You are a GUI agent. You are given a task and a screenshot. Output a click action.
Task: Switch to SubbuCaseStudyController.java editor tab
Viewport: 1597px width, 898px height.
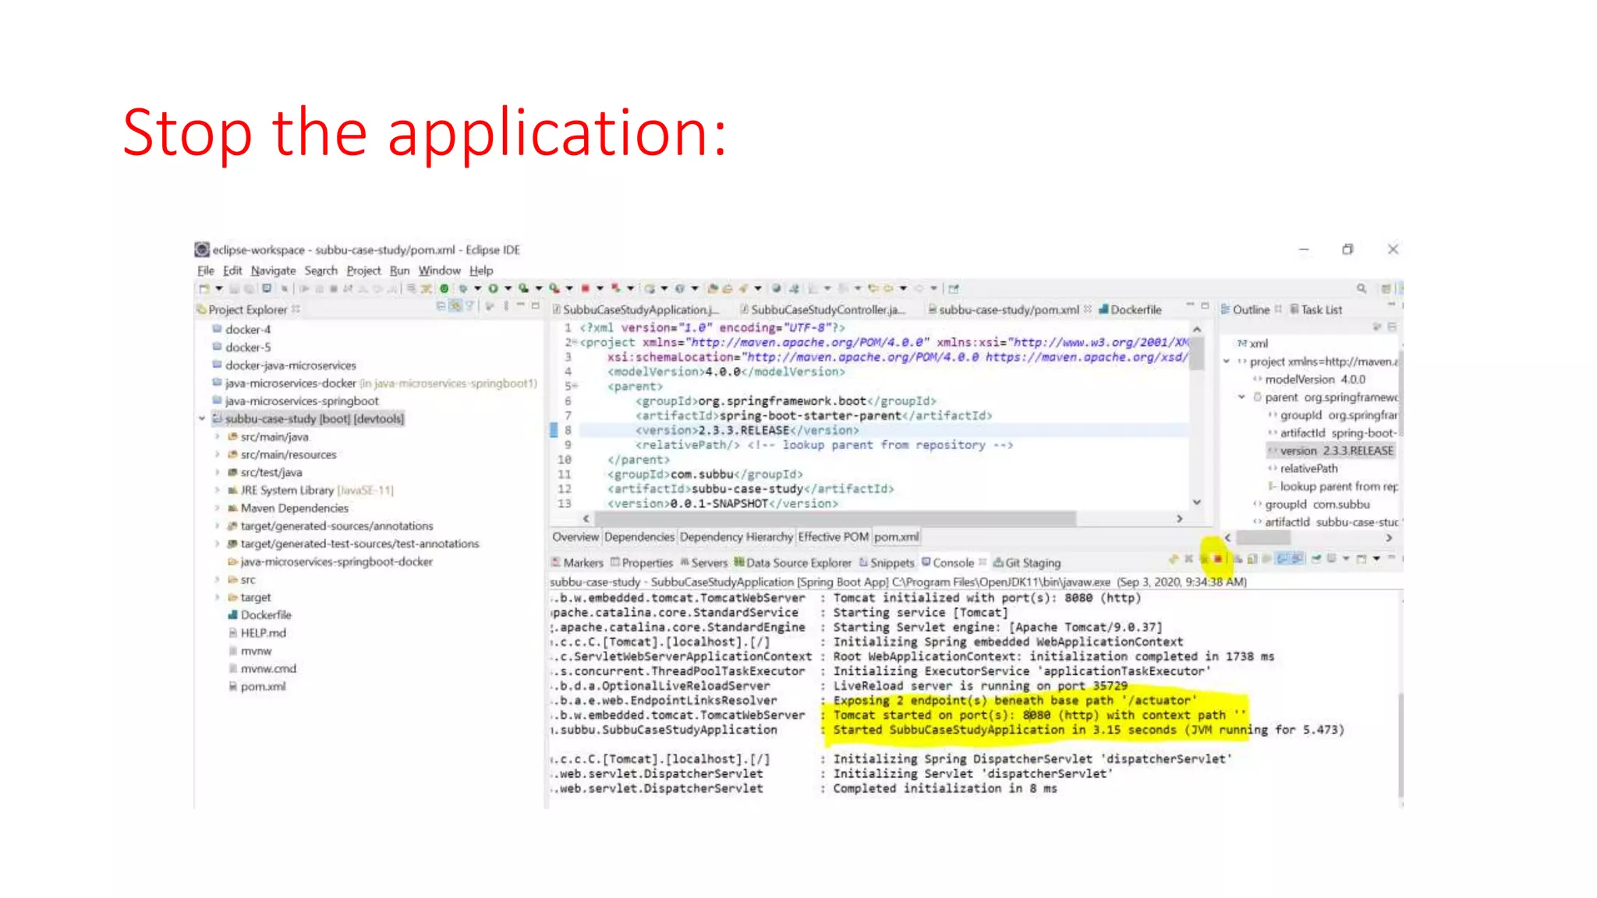click(823, 309)
